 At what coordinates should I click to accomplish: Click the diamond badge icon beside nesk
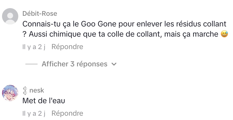coord(25,91)
